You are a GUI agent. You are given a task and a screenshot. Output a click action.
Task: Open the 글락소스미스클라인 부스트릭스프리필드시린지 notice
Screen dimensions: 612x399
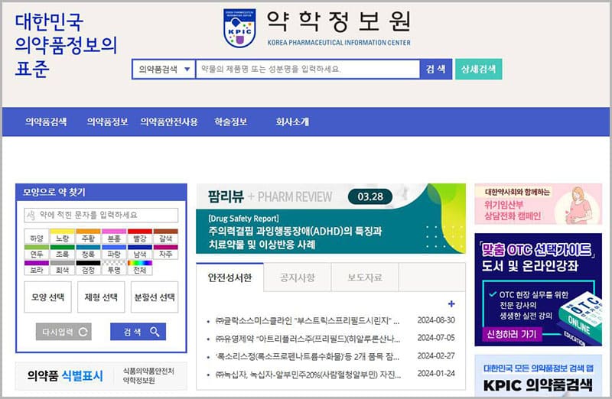coord(308,320)
